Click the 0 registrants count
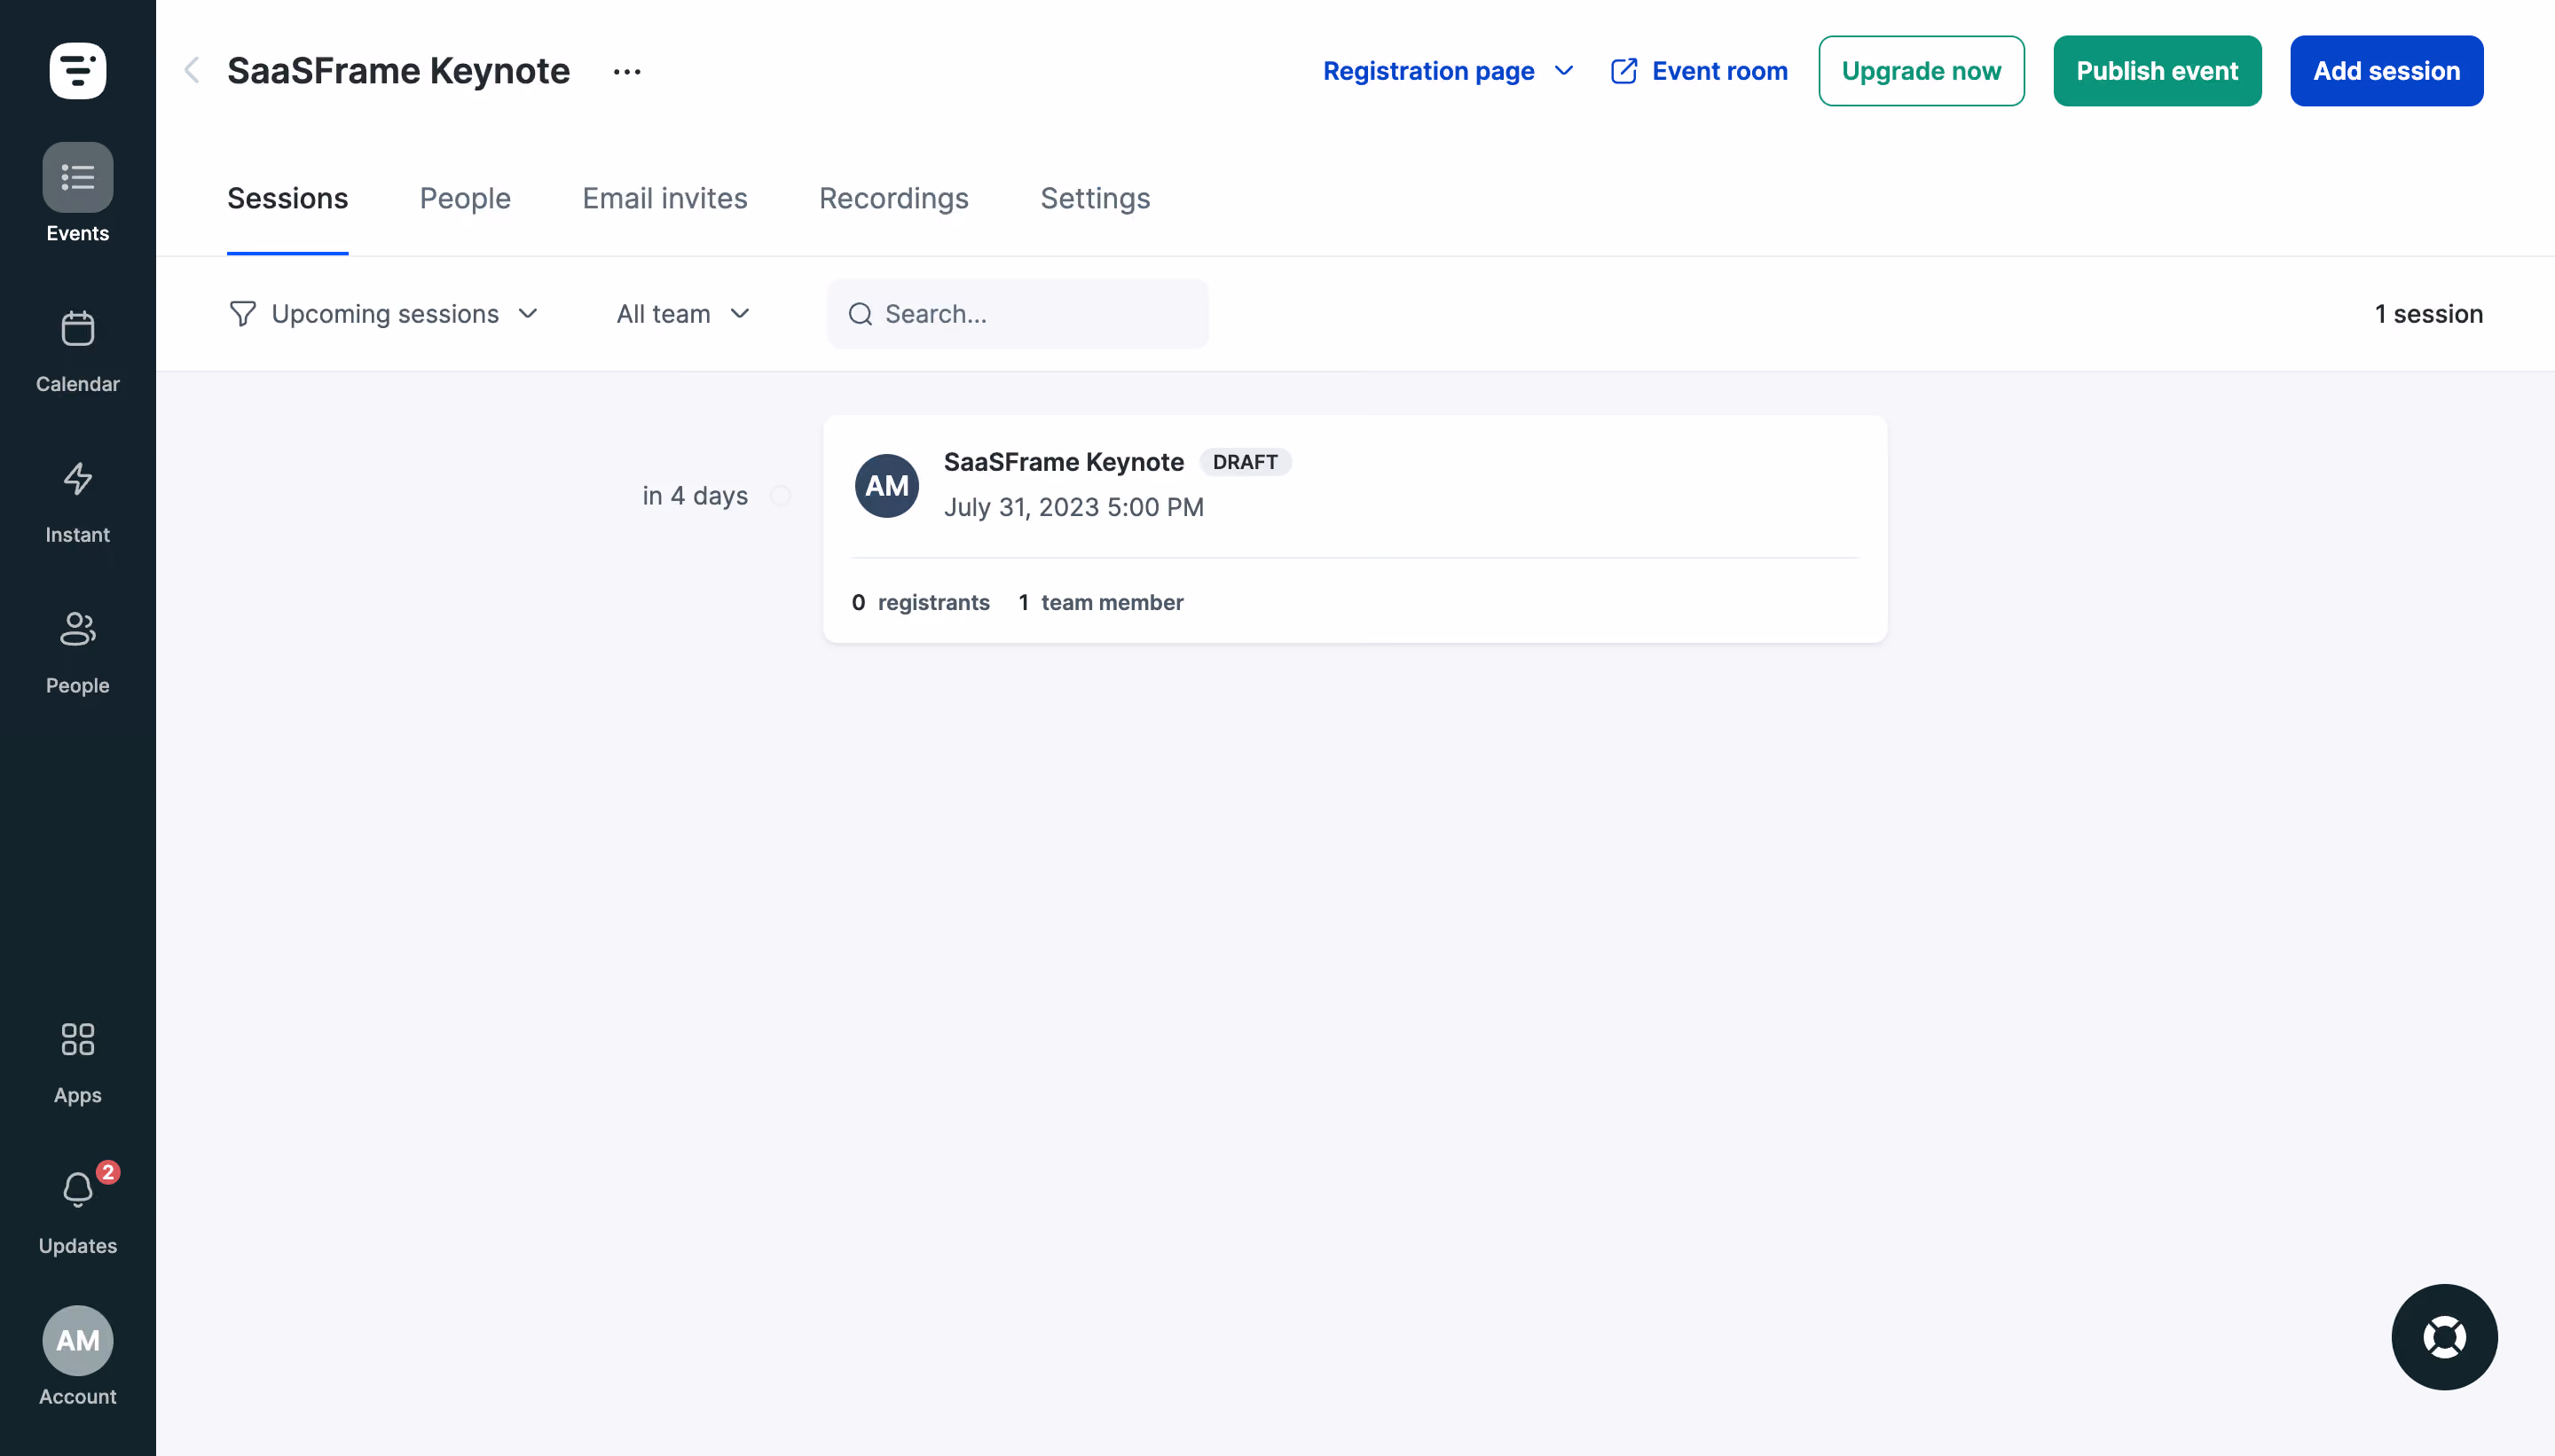The width and height of the screenshot is (2555, 1456). tap(920, 602)
